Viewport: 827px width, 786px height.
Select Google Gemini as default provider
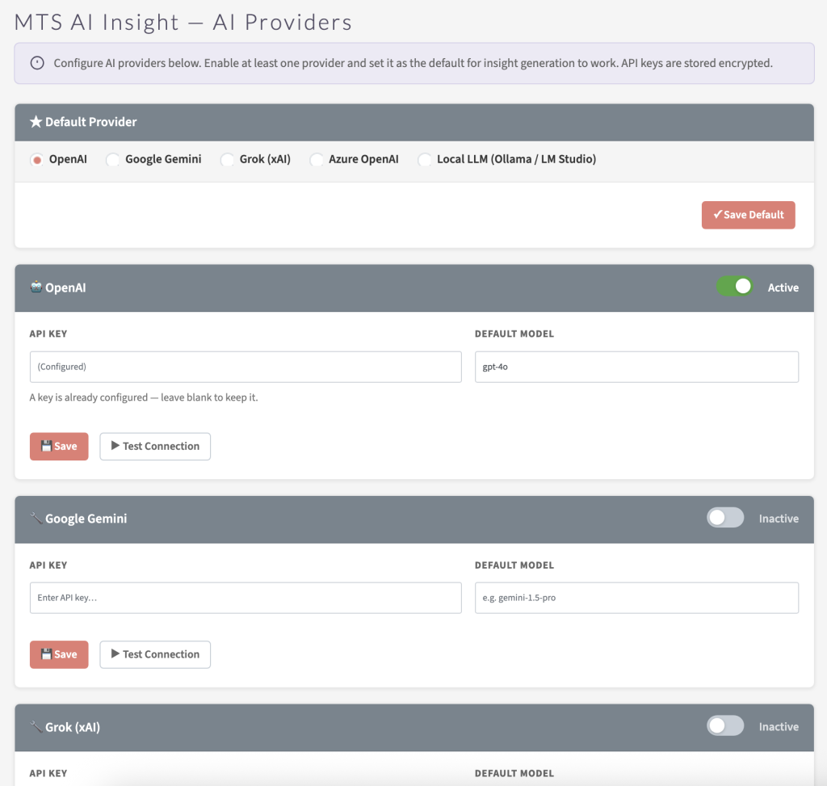[x=112, y=160]
